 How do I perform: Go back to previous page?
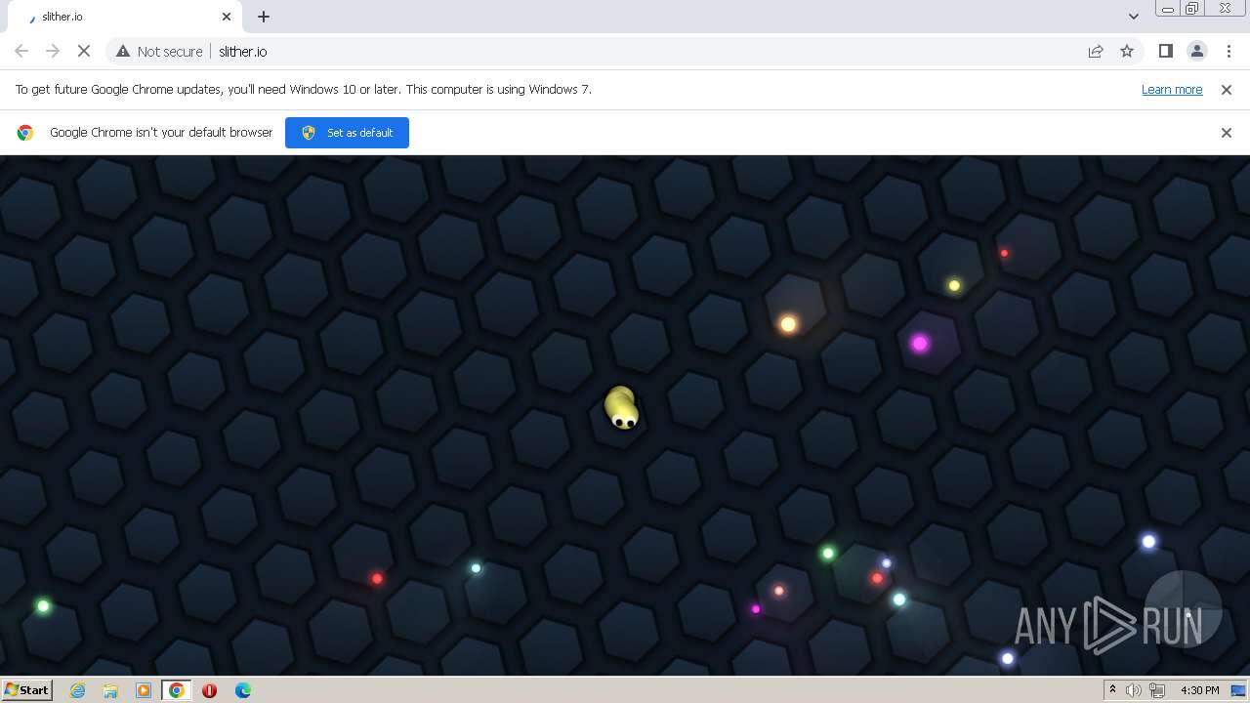click(x=21, y=51)
